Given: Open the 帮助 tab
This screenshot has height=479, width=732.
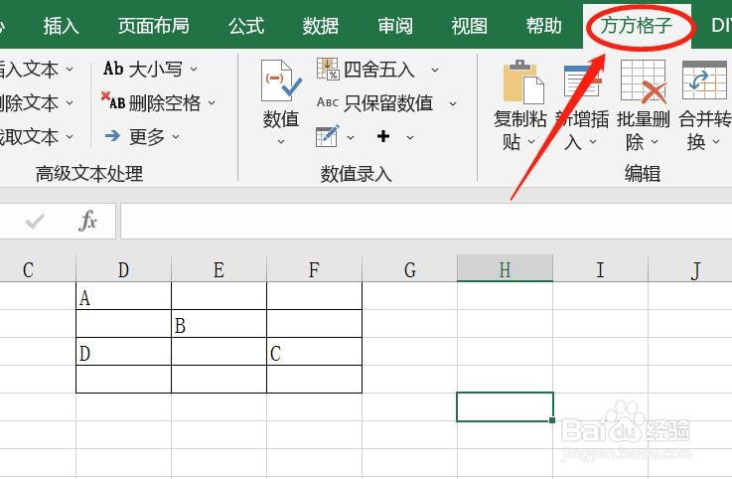Looking at the screenshot, I should tap(543, 26).
